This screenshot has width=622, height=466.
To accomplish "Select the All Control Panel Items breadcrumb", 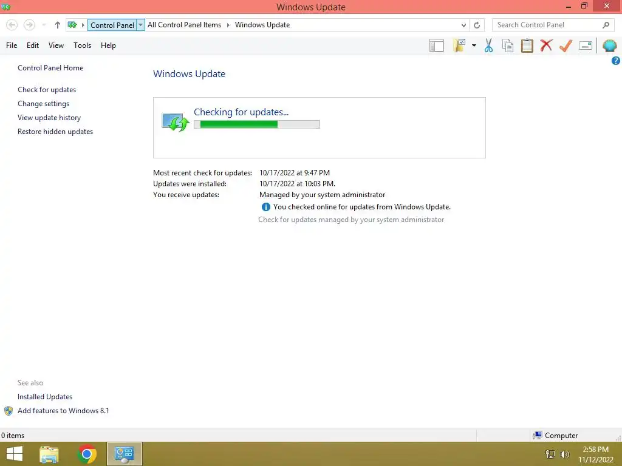I will coord(185,24).
